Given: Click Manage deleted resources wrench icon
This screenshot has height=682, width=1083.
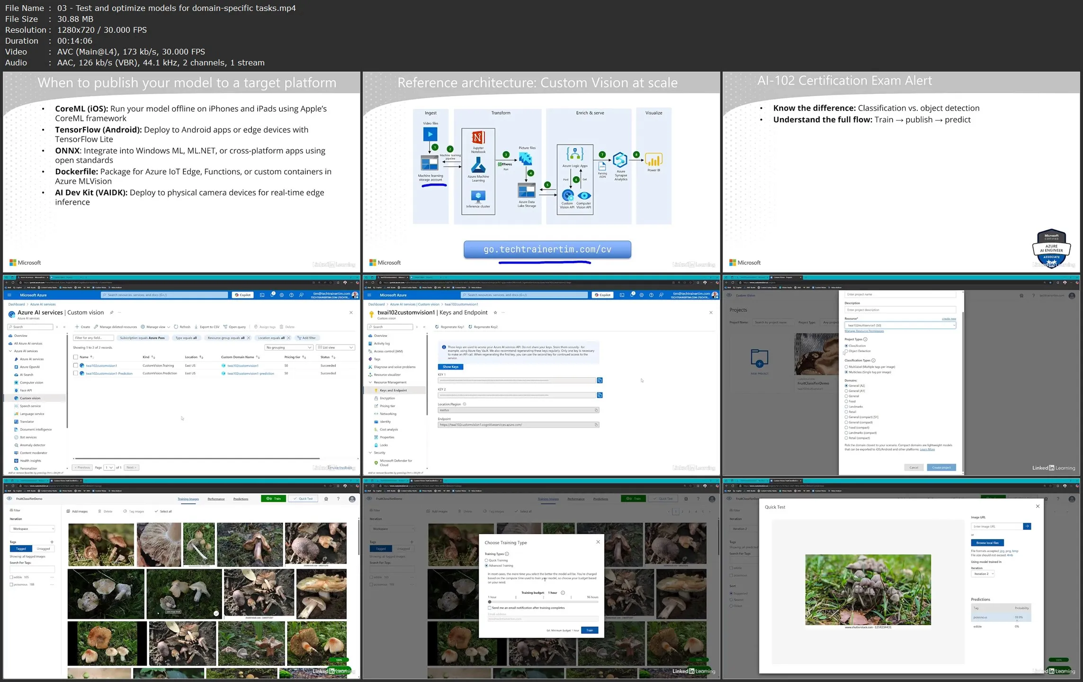Looking at the screenshot, I should (x=96, y=327).
